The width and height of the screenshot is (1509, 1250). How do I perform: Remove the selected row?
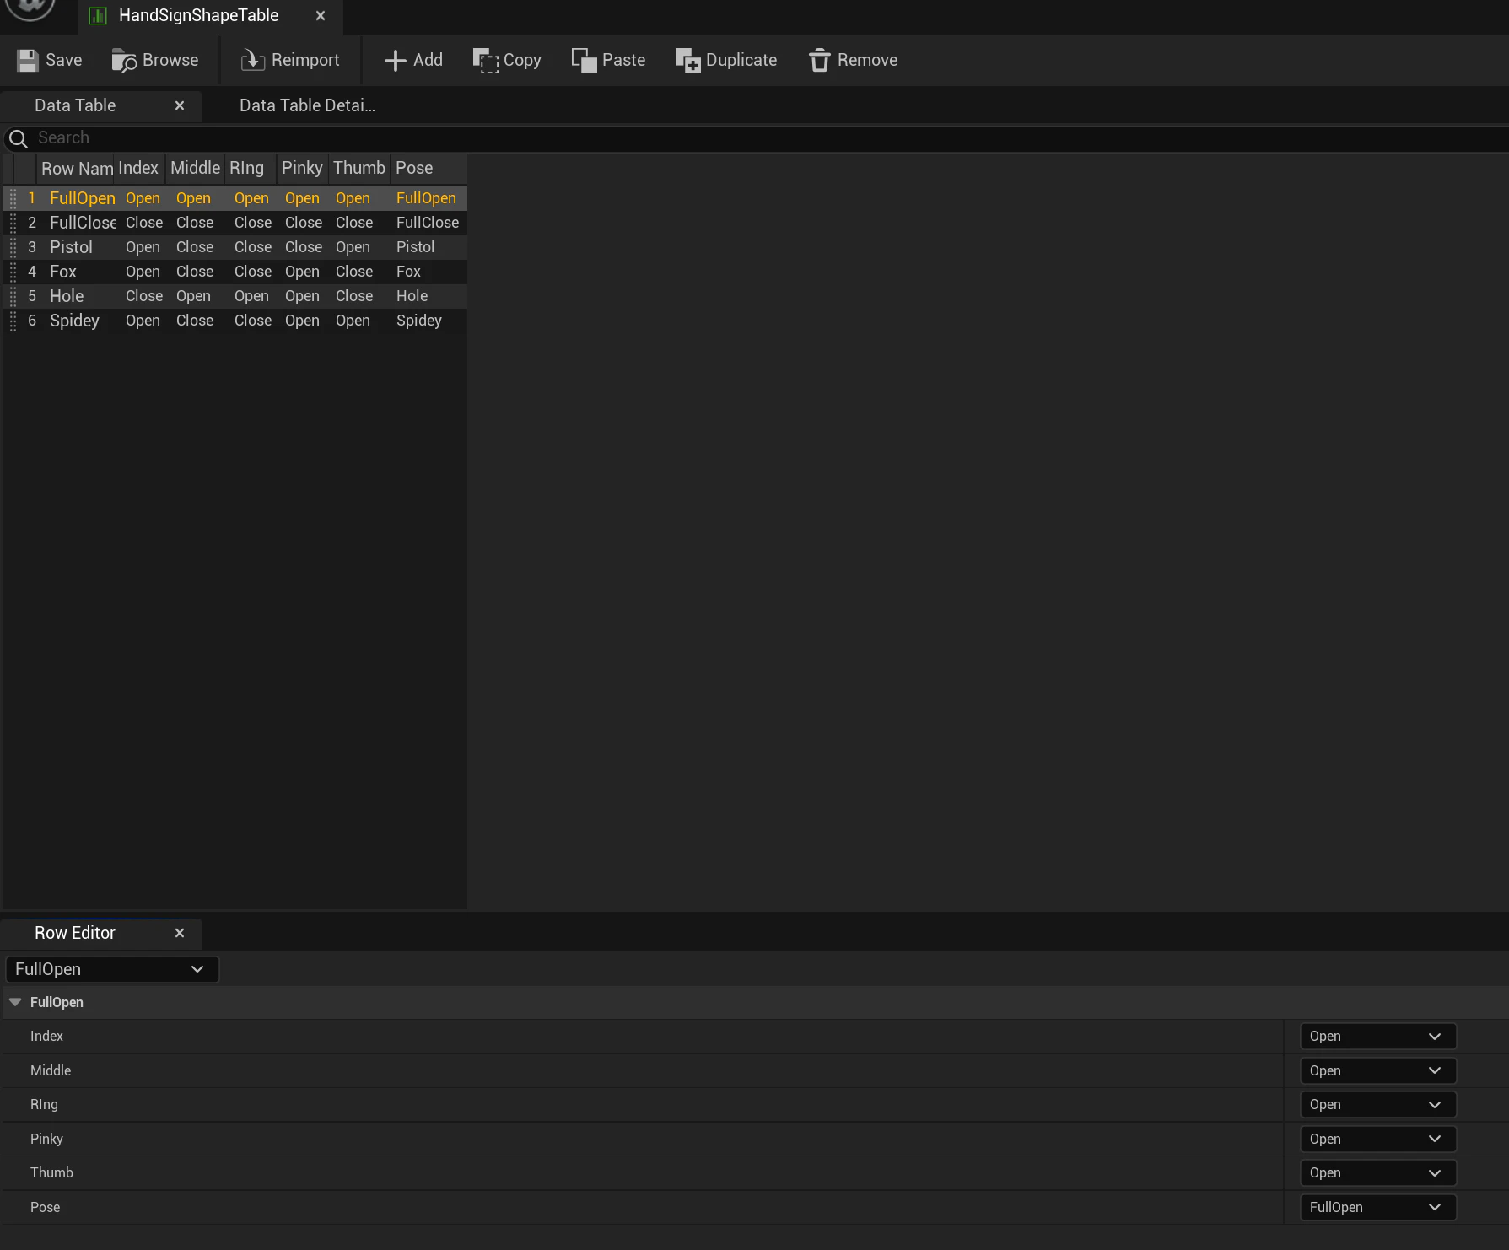(853, 61)
